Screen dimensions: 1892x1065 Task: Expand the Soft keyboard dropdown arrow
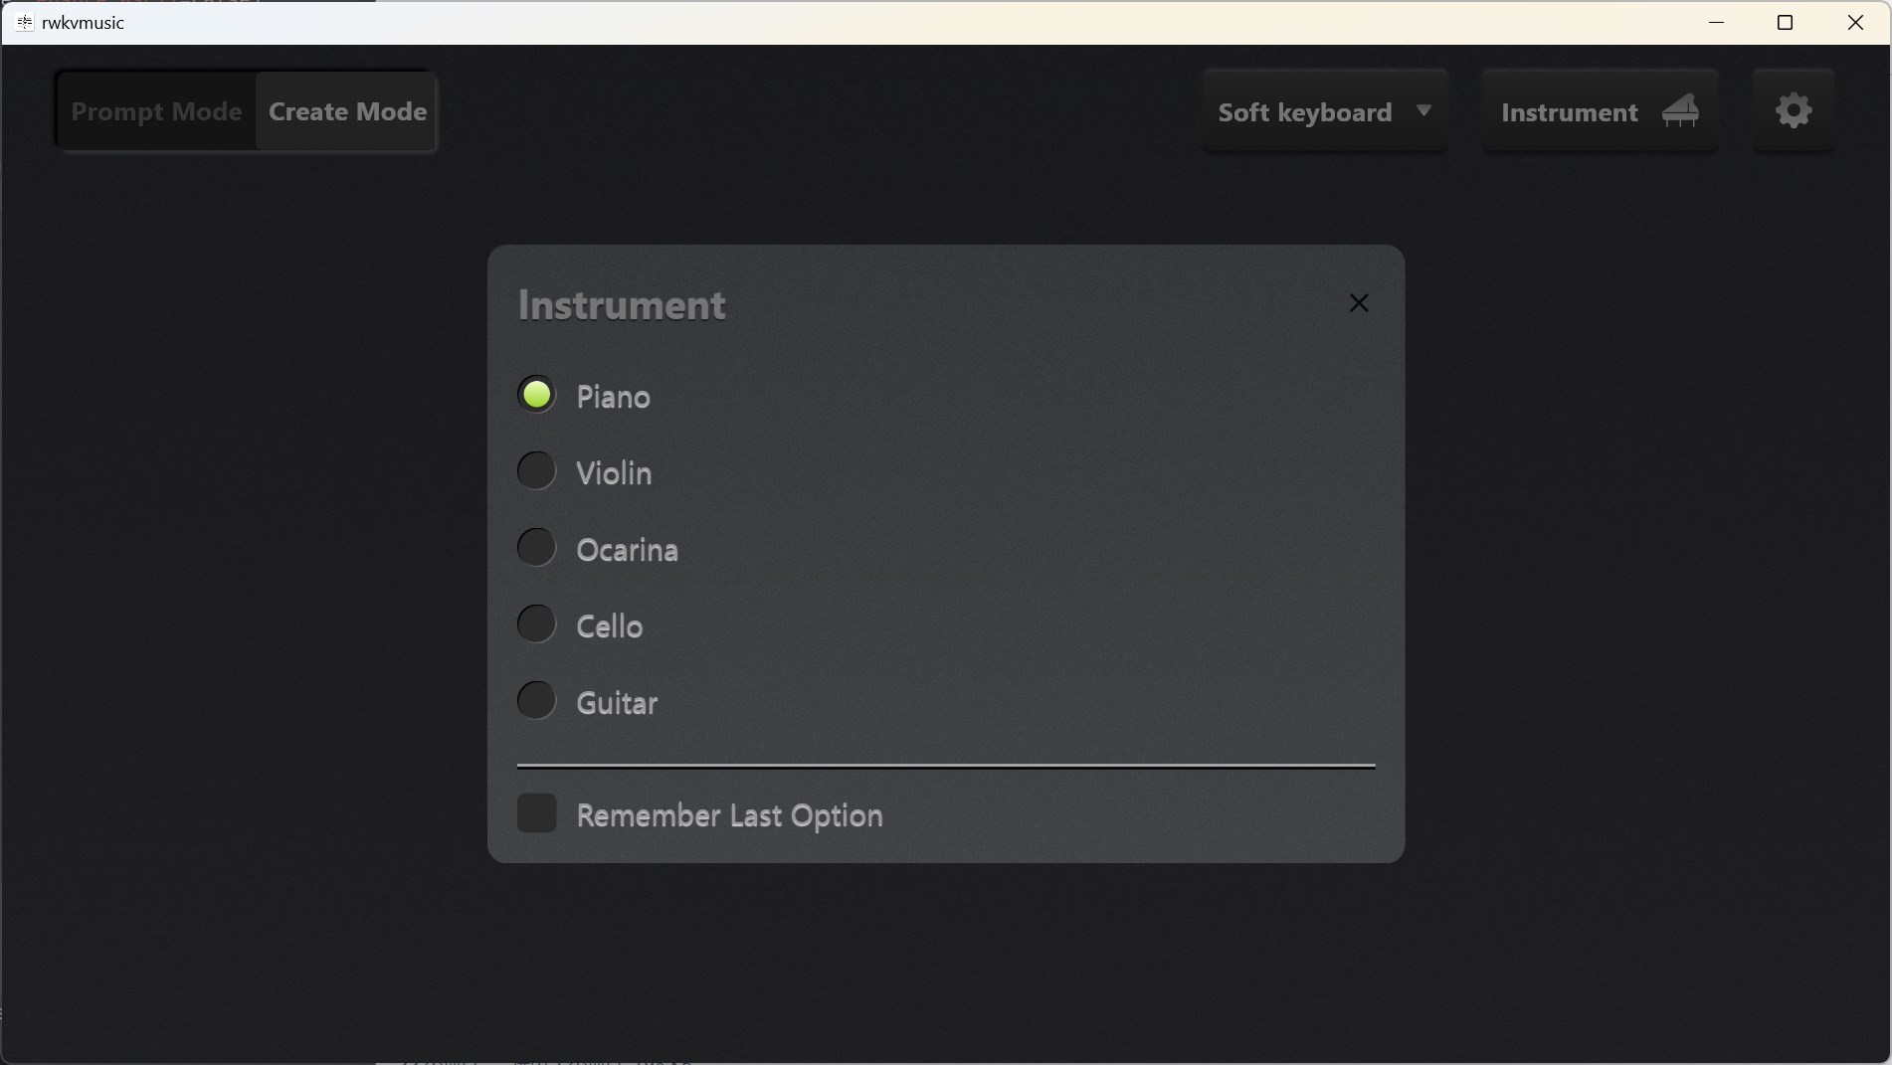pos(1423,110)
